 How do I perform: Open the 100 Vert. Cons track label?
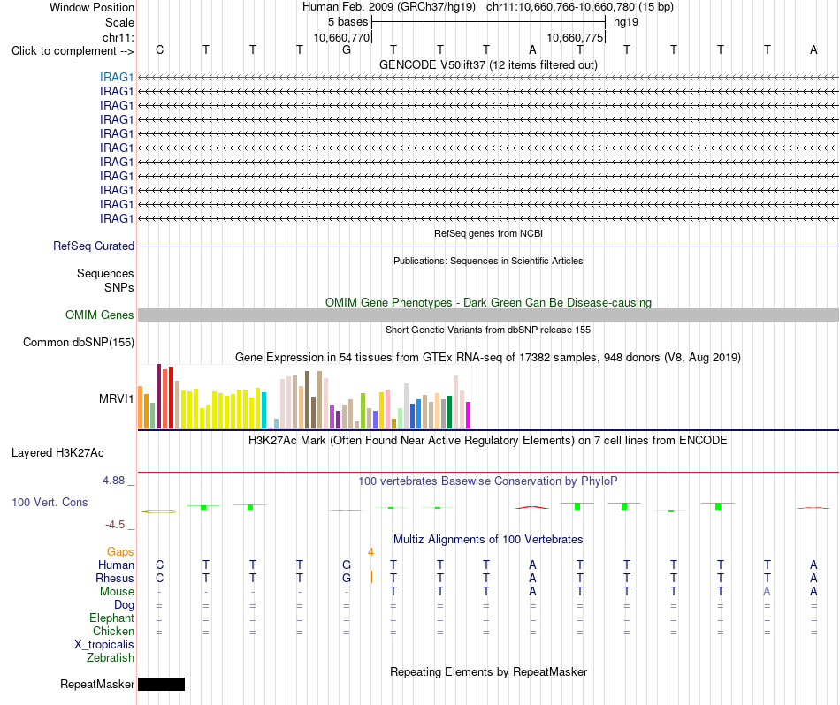pos(50,502)
